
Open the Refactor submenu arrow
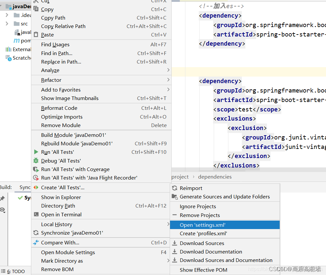168,80
